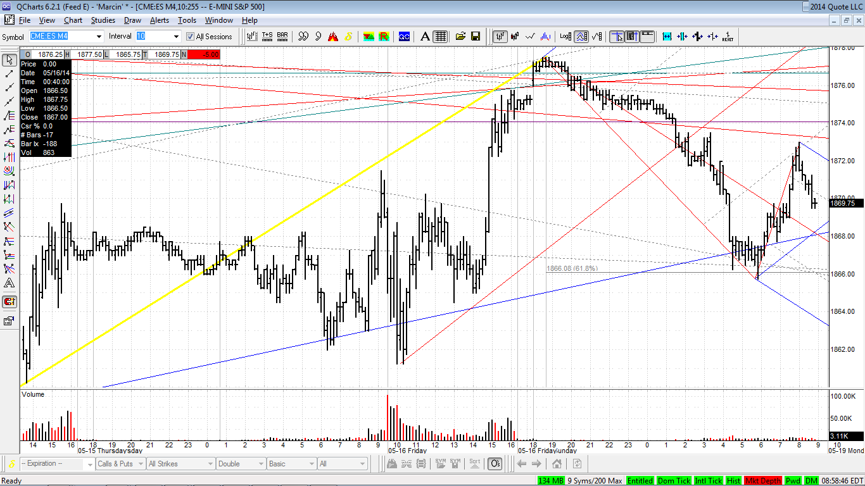The image size is (865, 486).
Task: Open the Chart menu
Action: (x=73, y=20)
